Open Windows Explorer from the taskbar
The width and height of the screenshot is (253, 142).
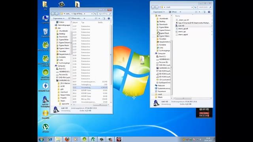(58, 139)
